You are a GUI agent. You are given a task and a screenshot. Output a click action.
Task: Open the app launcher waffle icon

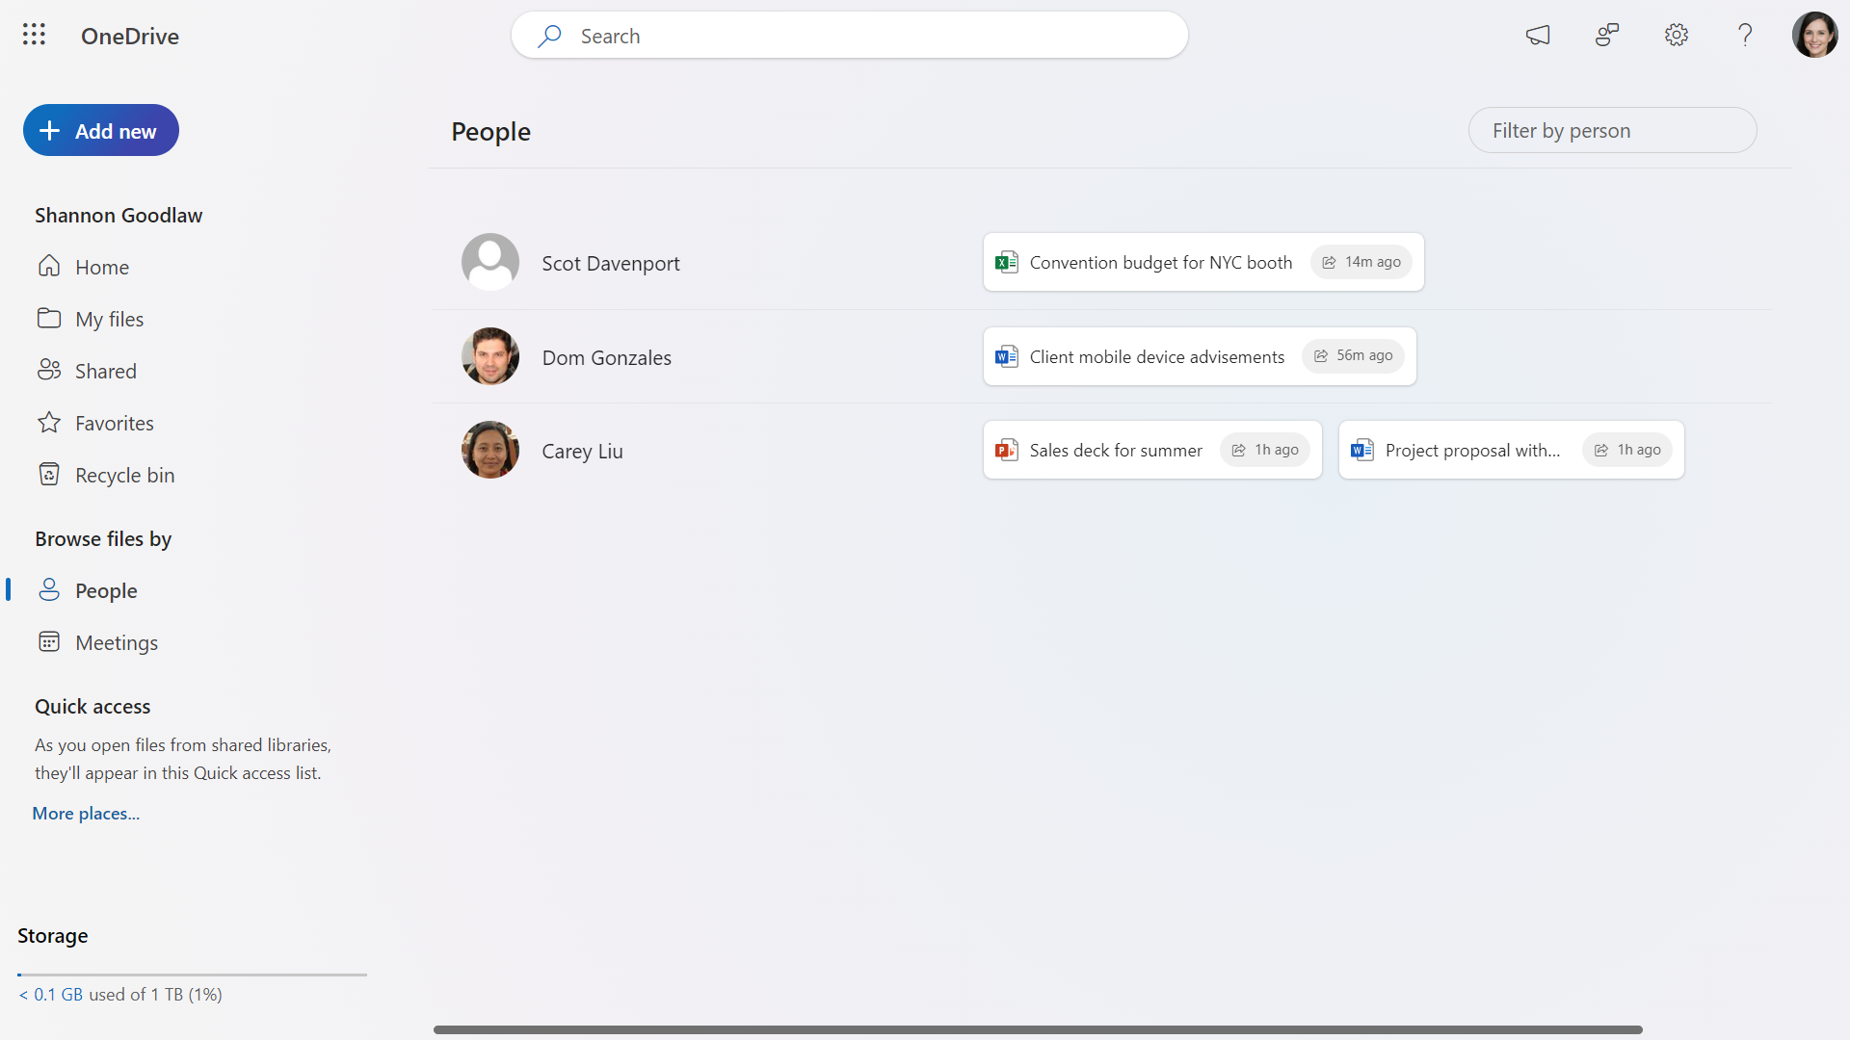[33, 34]
